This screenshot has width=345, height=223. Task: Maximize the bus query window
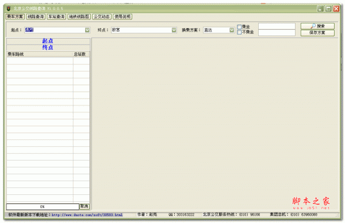coord(328,9)
